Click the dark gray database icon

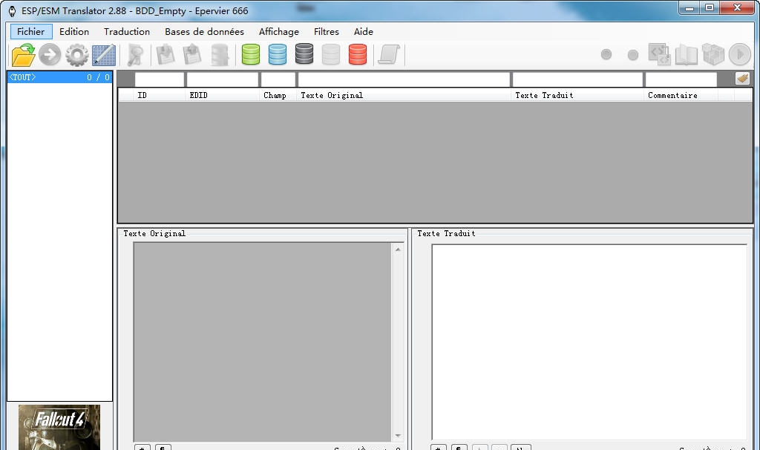tap(304, 55)
